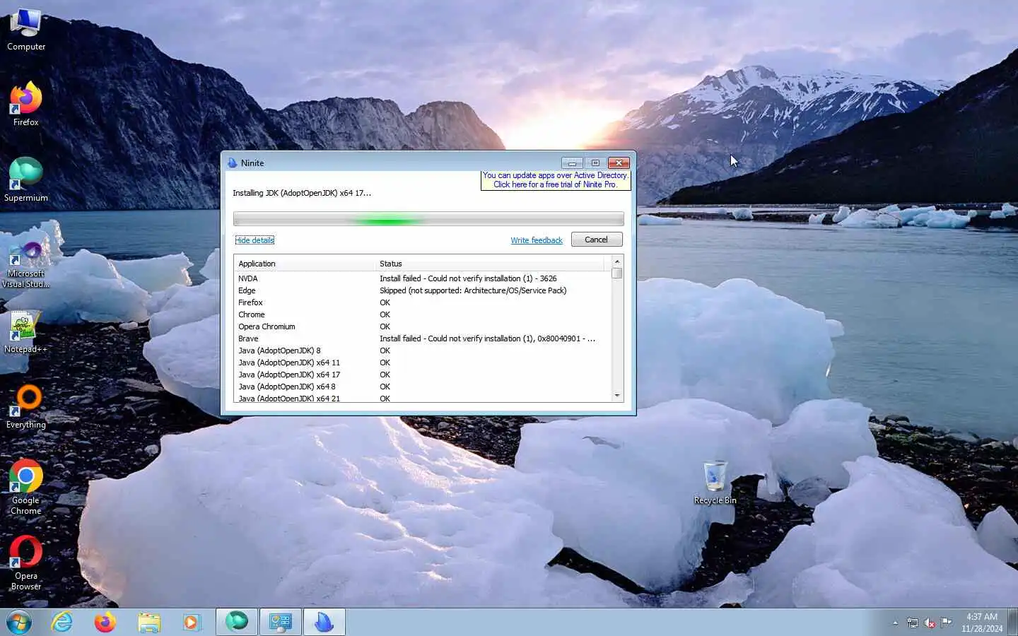Switch to Supermium taskbar button
Viewport: 1018px width, 636px height.
click(237, 623)
